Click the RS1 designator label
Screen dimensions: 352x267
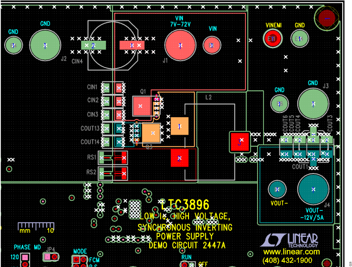click(92, 157)
